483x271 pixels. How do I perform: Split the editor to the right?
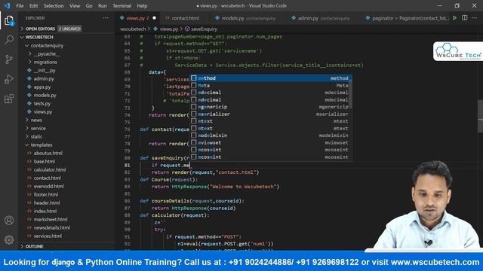tap(465, 18)
